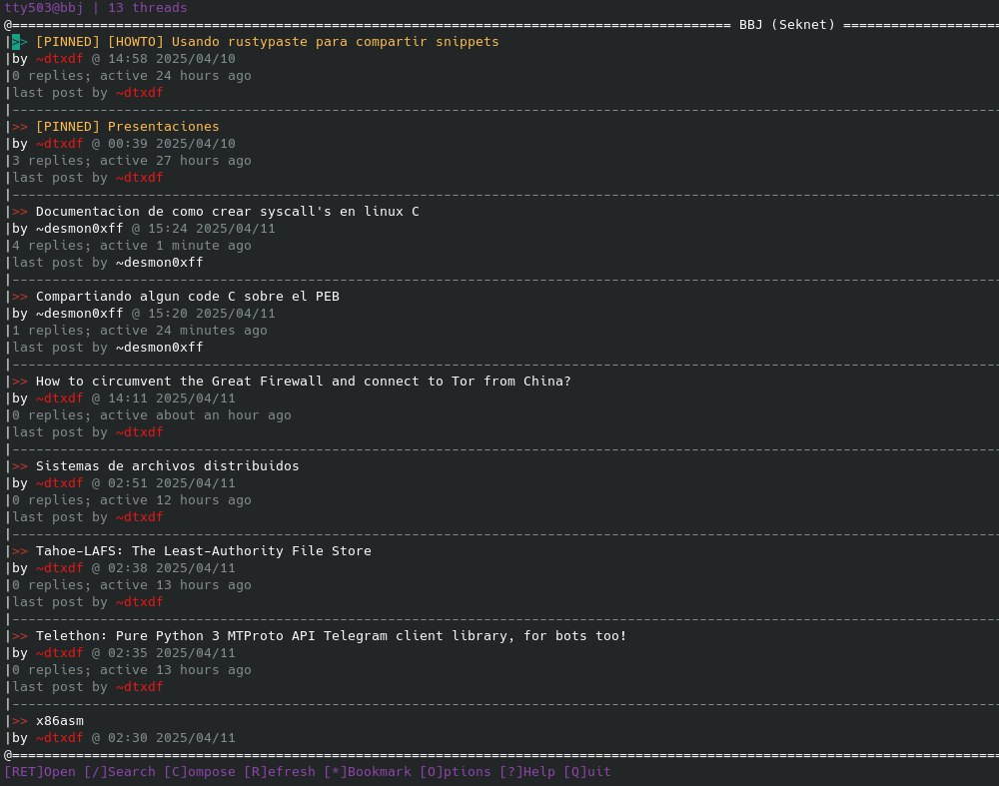Click the [?]Help footer command

point(527,771)
